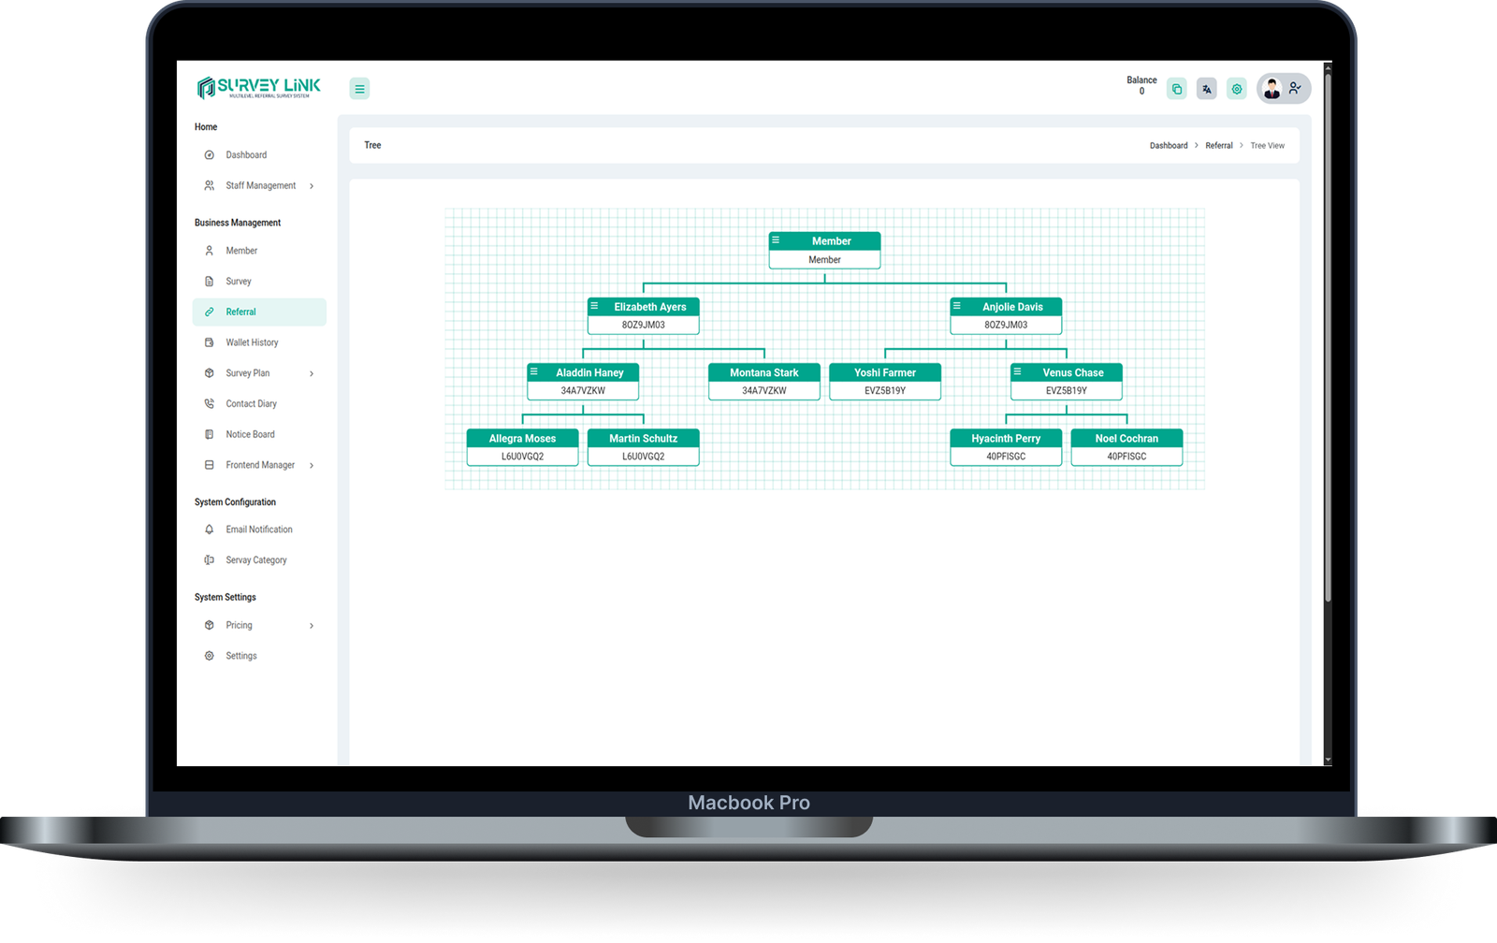Select Servay Category in sidebar
The image size is (1497, 943).
[x=255, y=560]
